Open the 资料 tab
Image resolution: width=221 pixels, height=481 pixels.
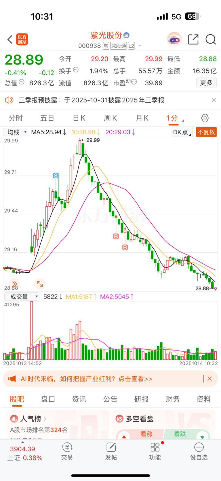click(x=203, y=399)
